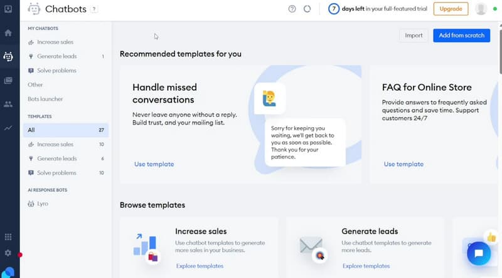This screenshot has height=278, width=502.
Task: Open the blue chat widget bubble
Action: click(x=479, y=254)
